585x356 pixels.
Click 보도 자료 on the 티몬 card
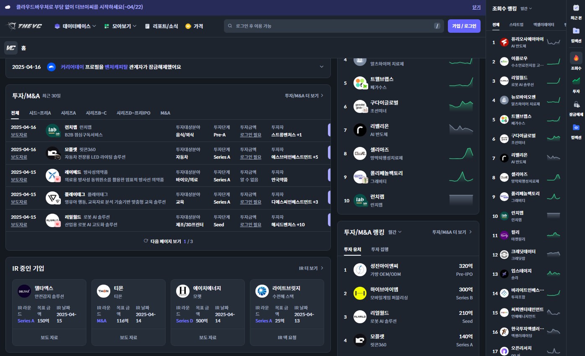(x=128, y=338)
